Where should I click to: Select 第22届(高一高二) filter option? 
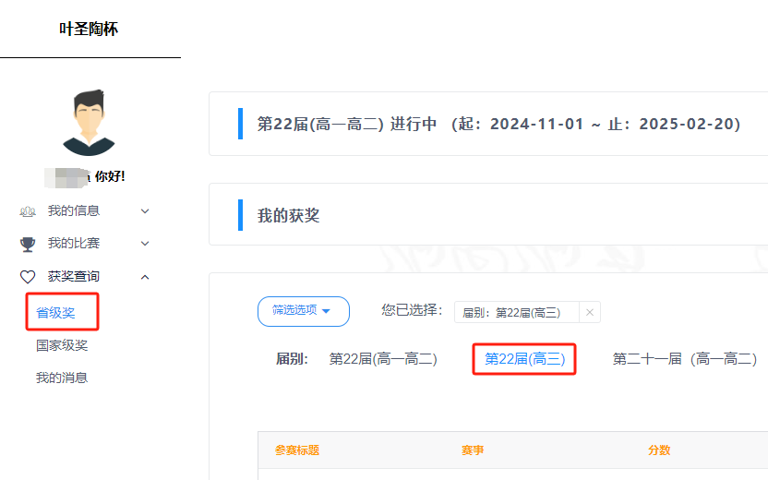[x=383, y=359]
